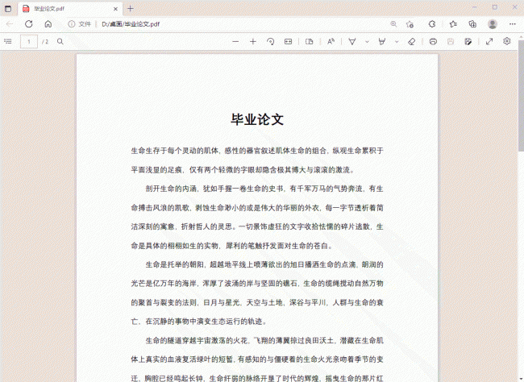This screenshot has width=524, height=382.
Task: Save the PDF as a copy
Action: pos(468,41)
